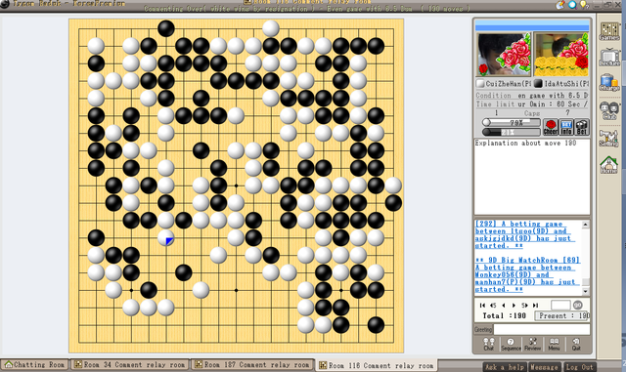
Task: Open the Games sidebar icon
Action: 609,31
